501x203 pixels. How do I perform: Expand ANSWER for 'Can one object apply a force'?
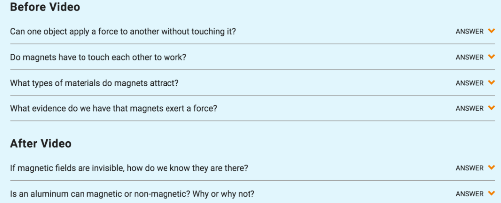(x=469, y=32)
